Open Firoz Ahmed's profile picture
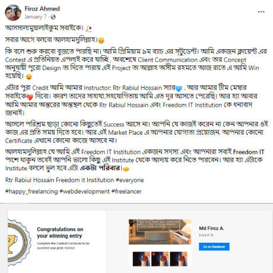This screenshot has width=273, height=273. click(x=13, y=12)
